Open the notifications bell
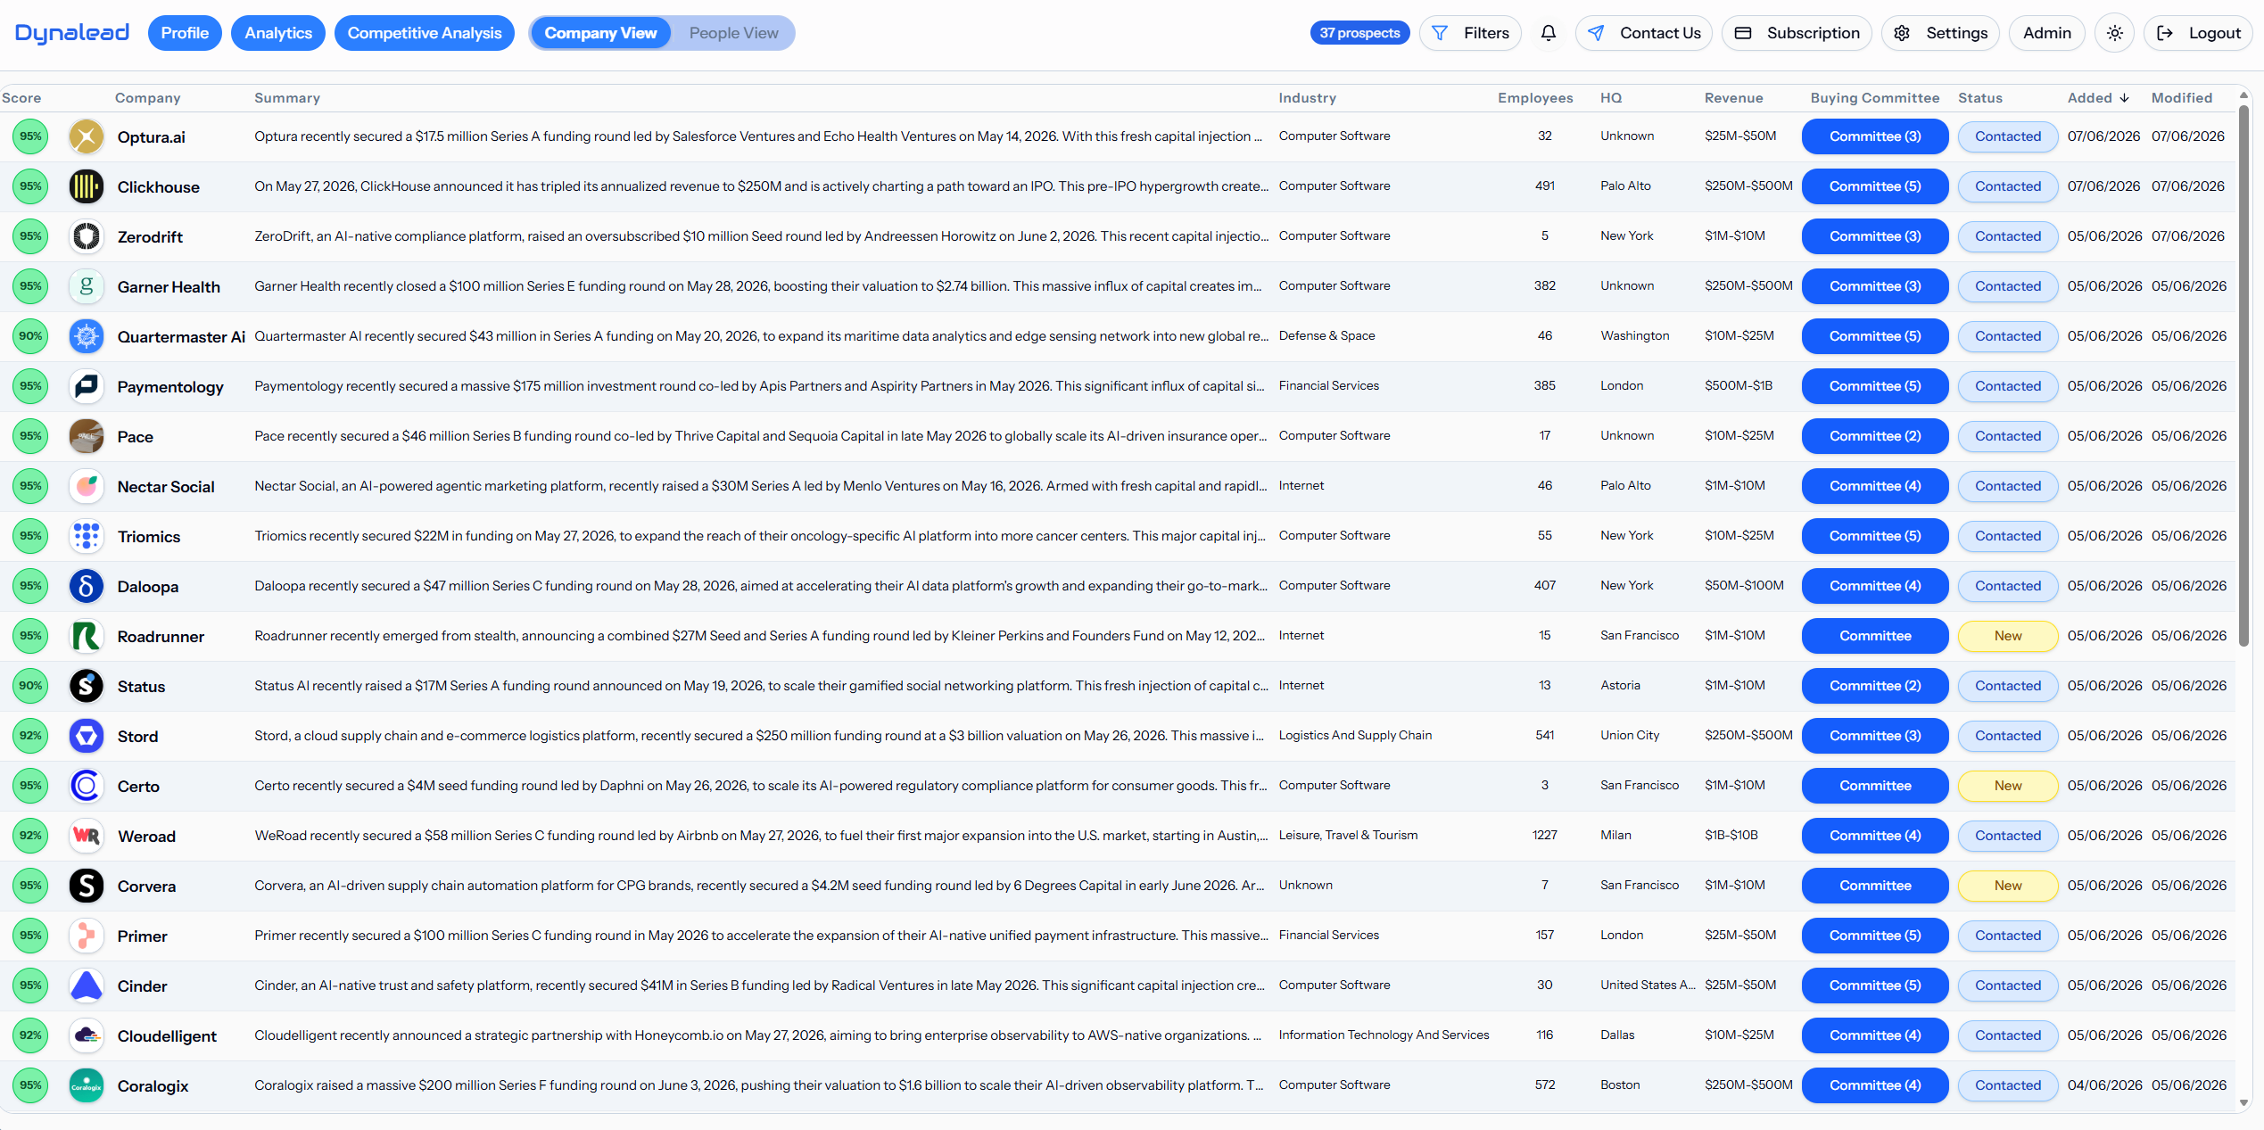The height and width of the screenshot is (1130, 2264). (x=1549, y=33)
